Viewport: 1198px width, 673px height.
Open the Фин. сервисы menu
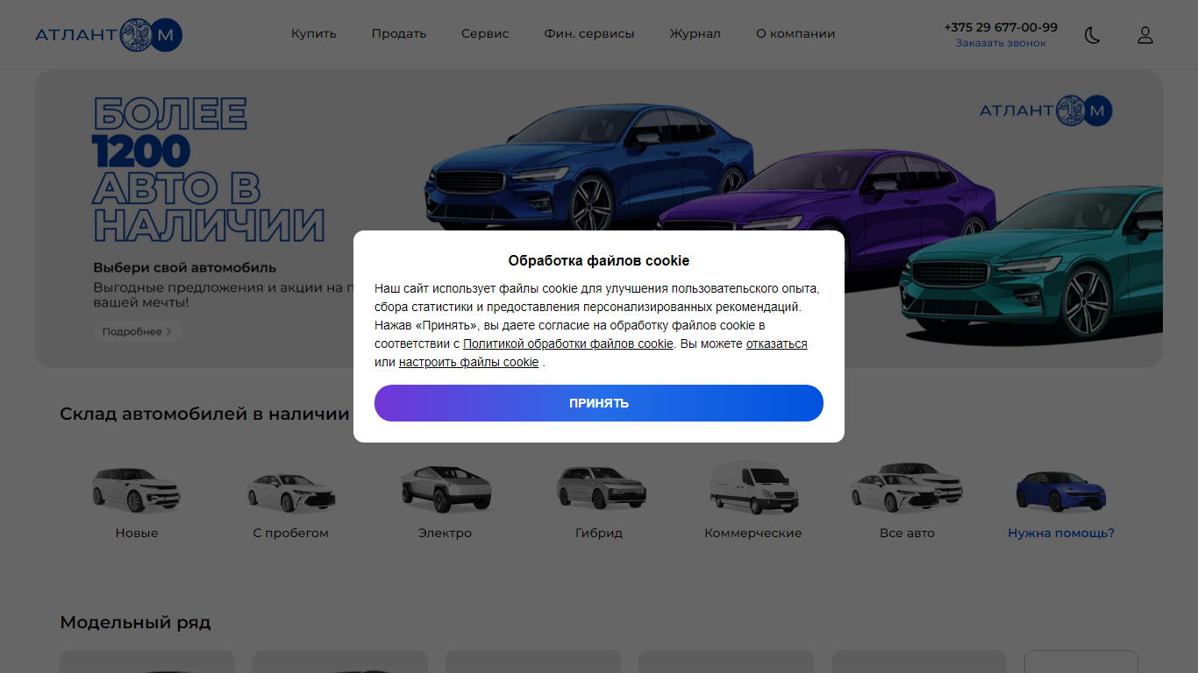589,34
